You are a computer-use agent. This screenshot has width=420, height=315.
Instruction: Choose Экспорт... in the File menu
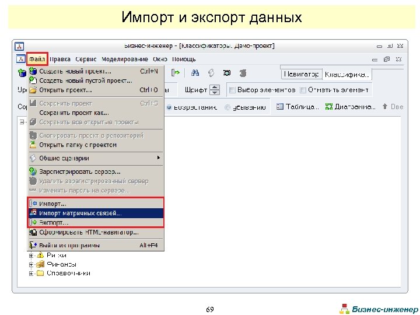[x=96, y=223]
